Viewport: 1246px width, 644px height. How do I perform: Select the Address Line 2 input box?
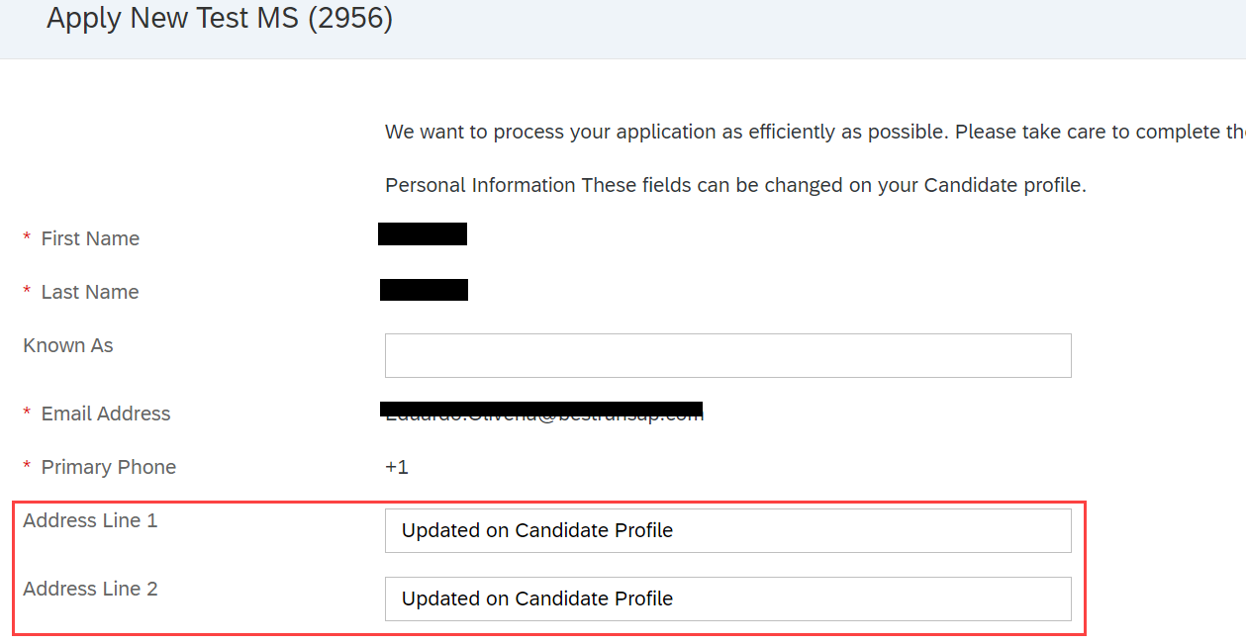tap(727, 598)
